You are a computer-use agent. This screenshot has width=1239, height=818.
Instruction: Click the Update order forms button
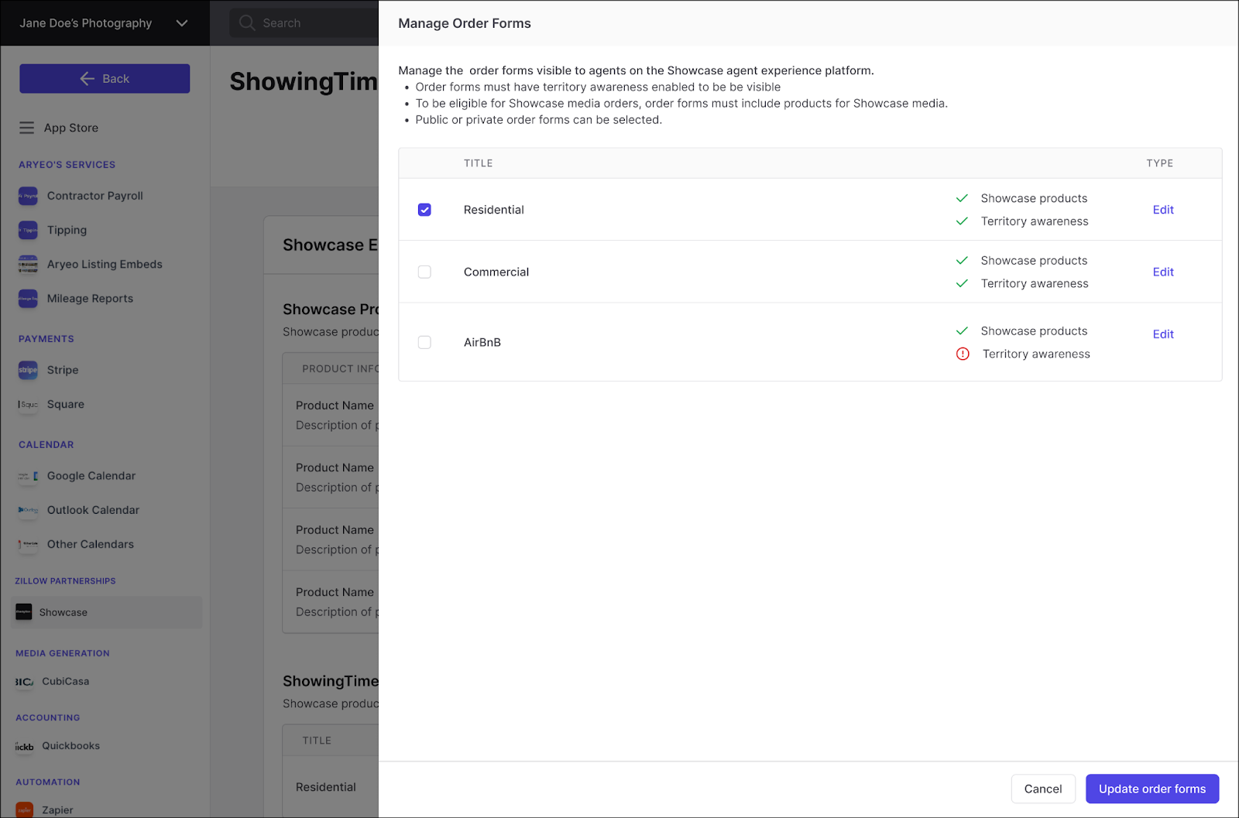coord(1152,789)
